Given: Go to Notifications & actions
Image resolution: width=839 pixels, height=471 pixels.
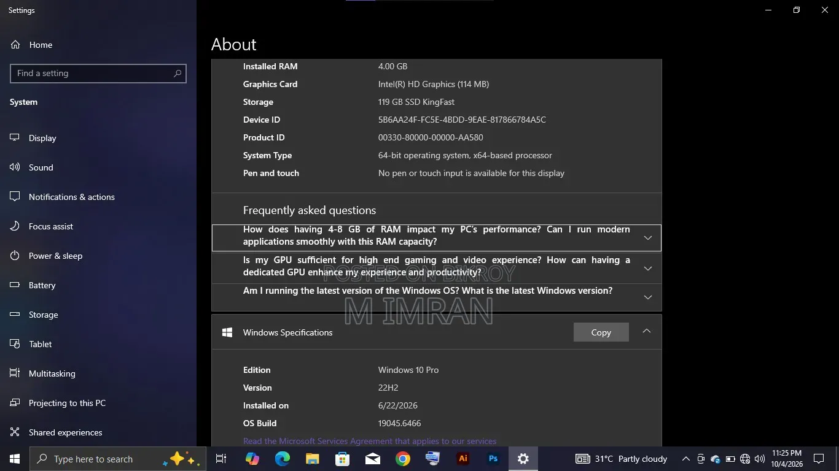Looking at the screenshot, I should 98,197.
